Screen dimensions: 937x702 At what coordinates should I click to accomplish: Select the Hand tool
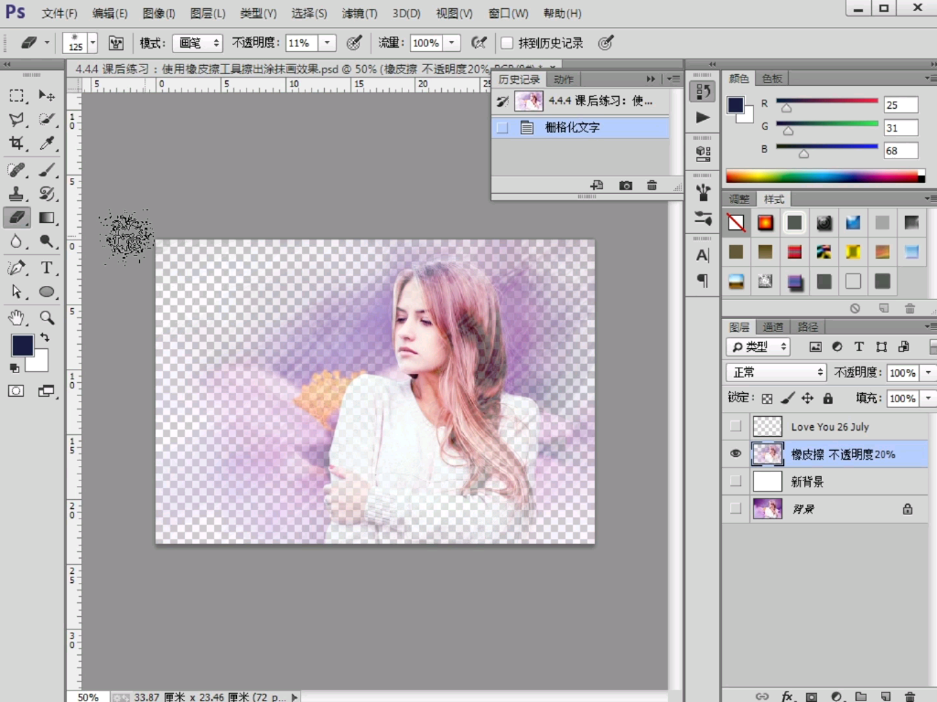[x=16, y=317]
